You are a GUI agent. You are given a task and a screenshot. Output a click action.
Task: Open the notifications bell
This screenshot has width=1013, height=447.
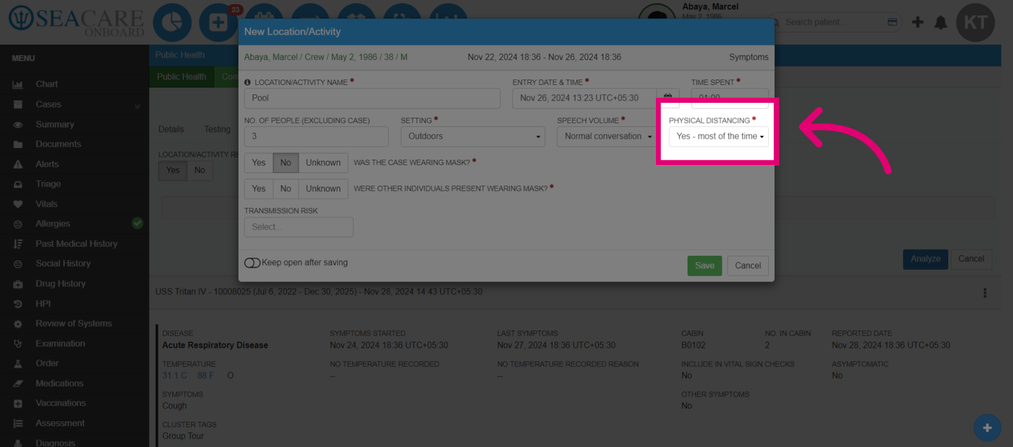click(x=941, y=23)
